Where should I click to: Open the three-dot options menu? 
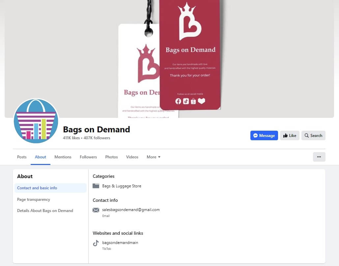(319, 157)
